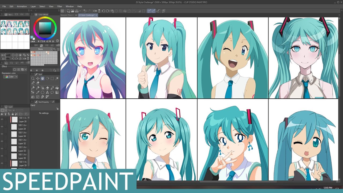Click the Rotate left toolbar icon

point(103,11)
